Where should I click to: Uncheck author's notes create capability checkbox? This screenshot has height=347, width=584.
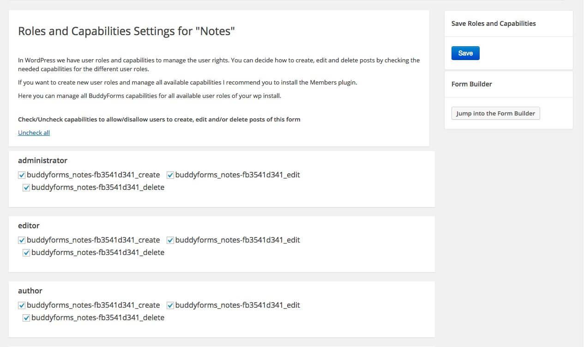tap(22, 305)
